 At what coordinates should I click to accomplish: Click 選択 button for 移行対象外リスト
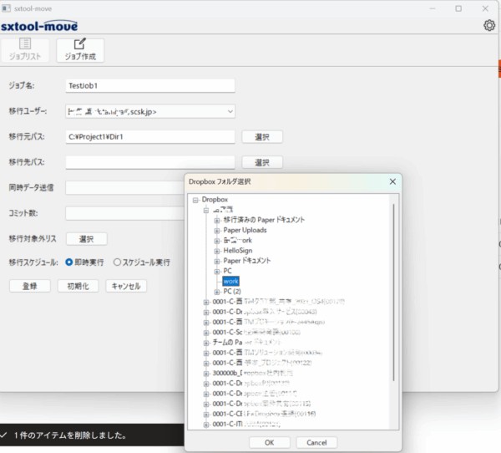(87, 239)
